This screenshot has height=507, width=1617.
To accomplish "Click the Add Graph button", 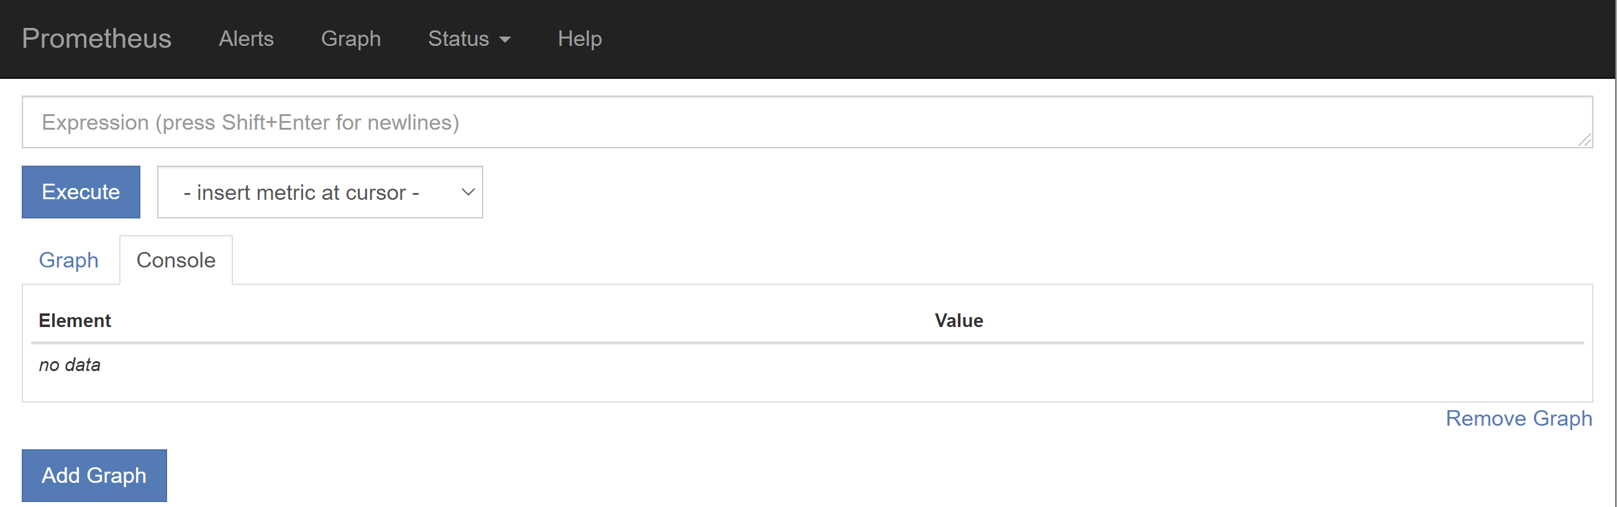I will pyautogui.click(x=94, y=476).
